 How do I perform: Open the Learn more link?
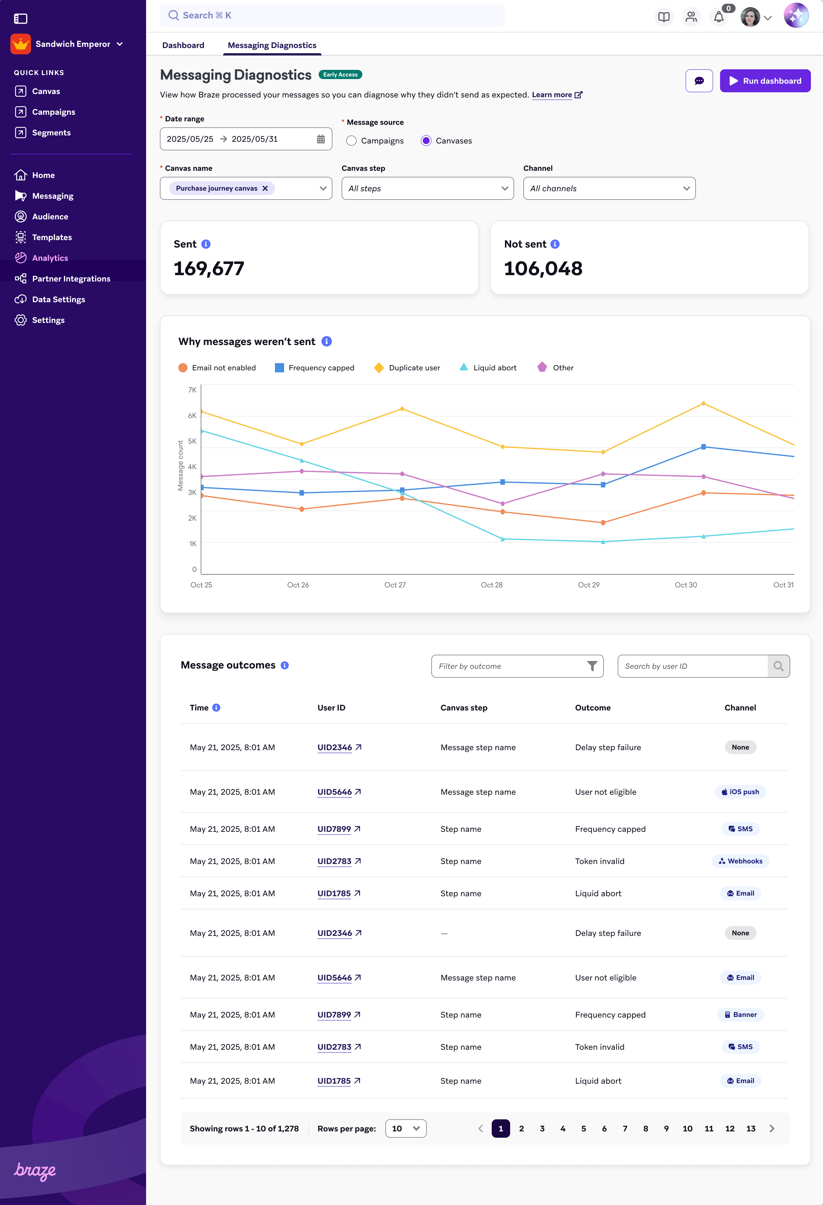556,95
